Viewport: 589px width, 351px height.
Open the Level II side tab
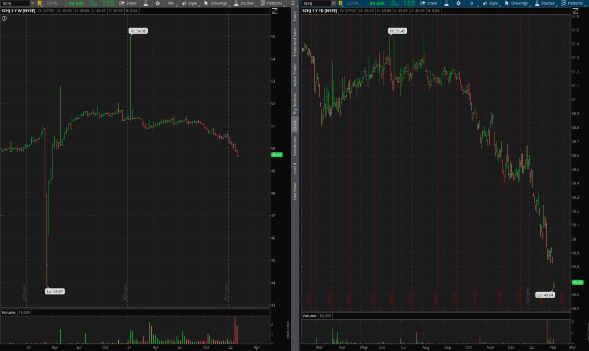click(x=295, y=165)
